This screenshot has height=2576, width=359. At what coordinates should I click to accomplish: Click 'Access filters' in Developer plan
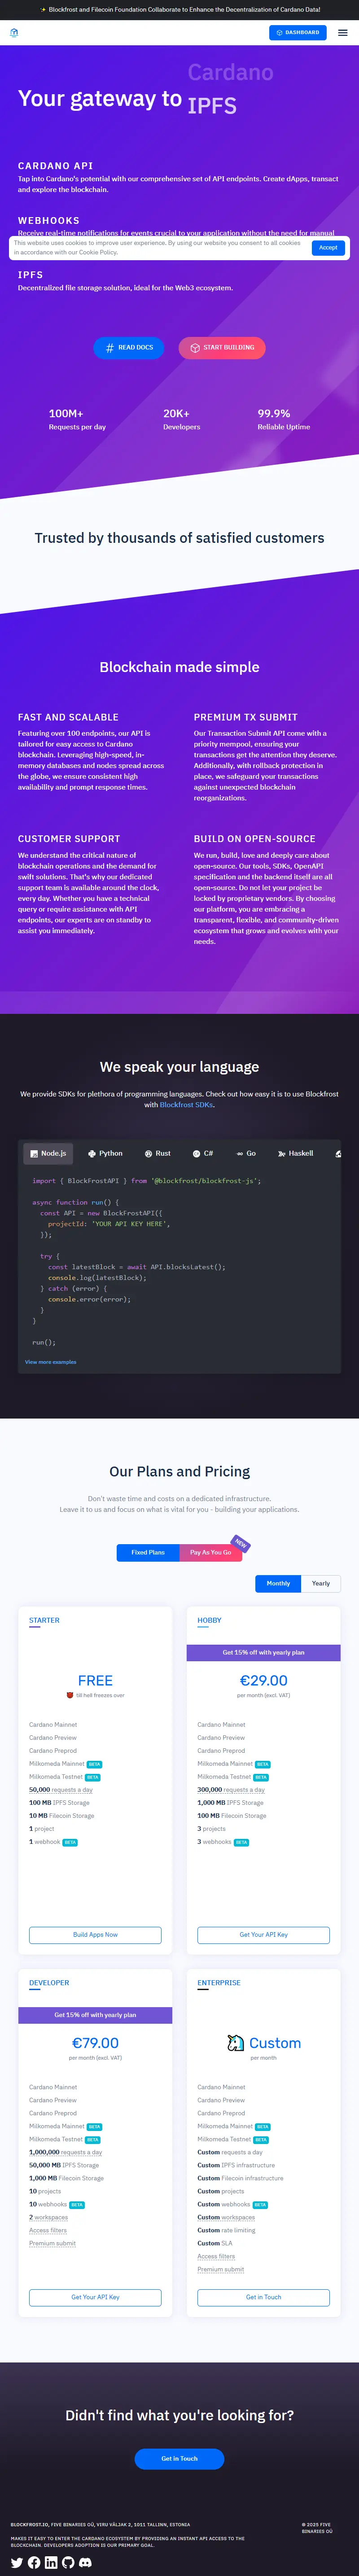coord(48,2230)
